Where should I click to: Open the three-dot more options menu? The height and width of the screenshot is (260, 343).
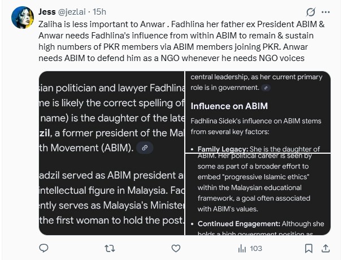(x=326, y=12)
